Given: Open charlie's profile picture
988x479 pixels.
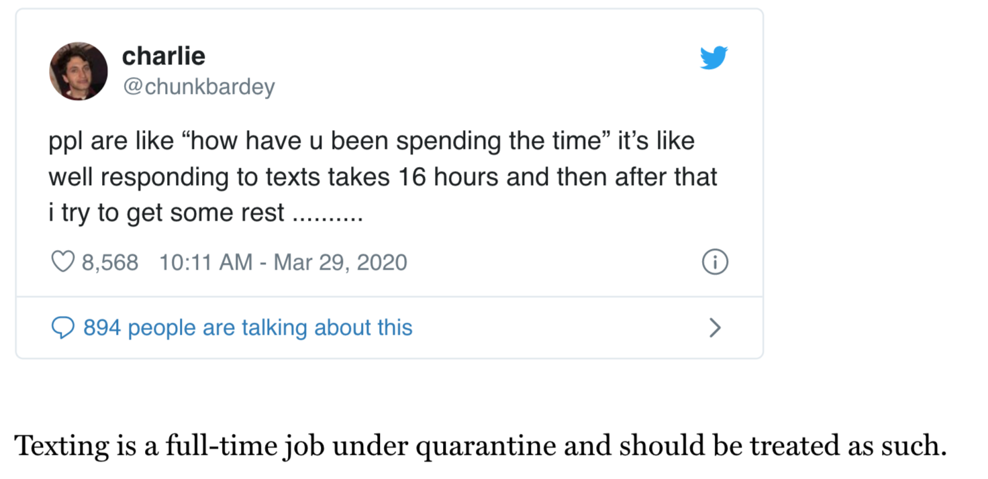Looking at the screenshot, I should 79,71.
